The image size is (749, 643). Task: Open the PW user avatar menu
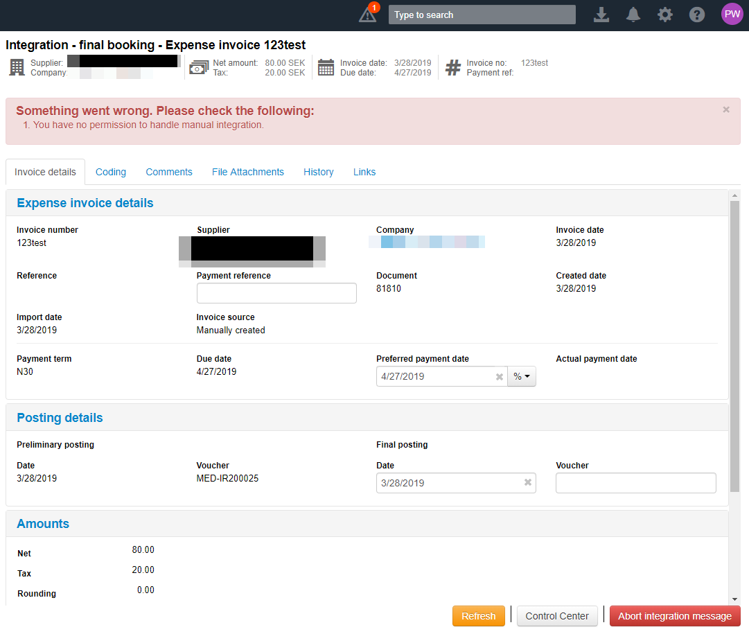click(732, 14)
